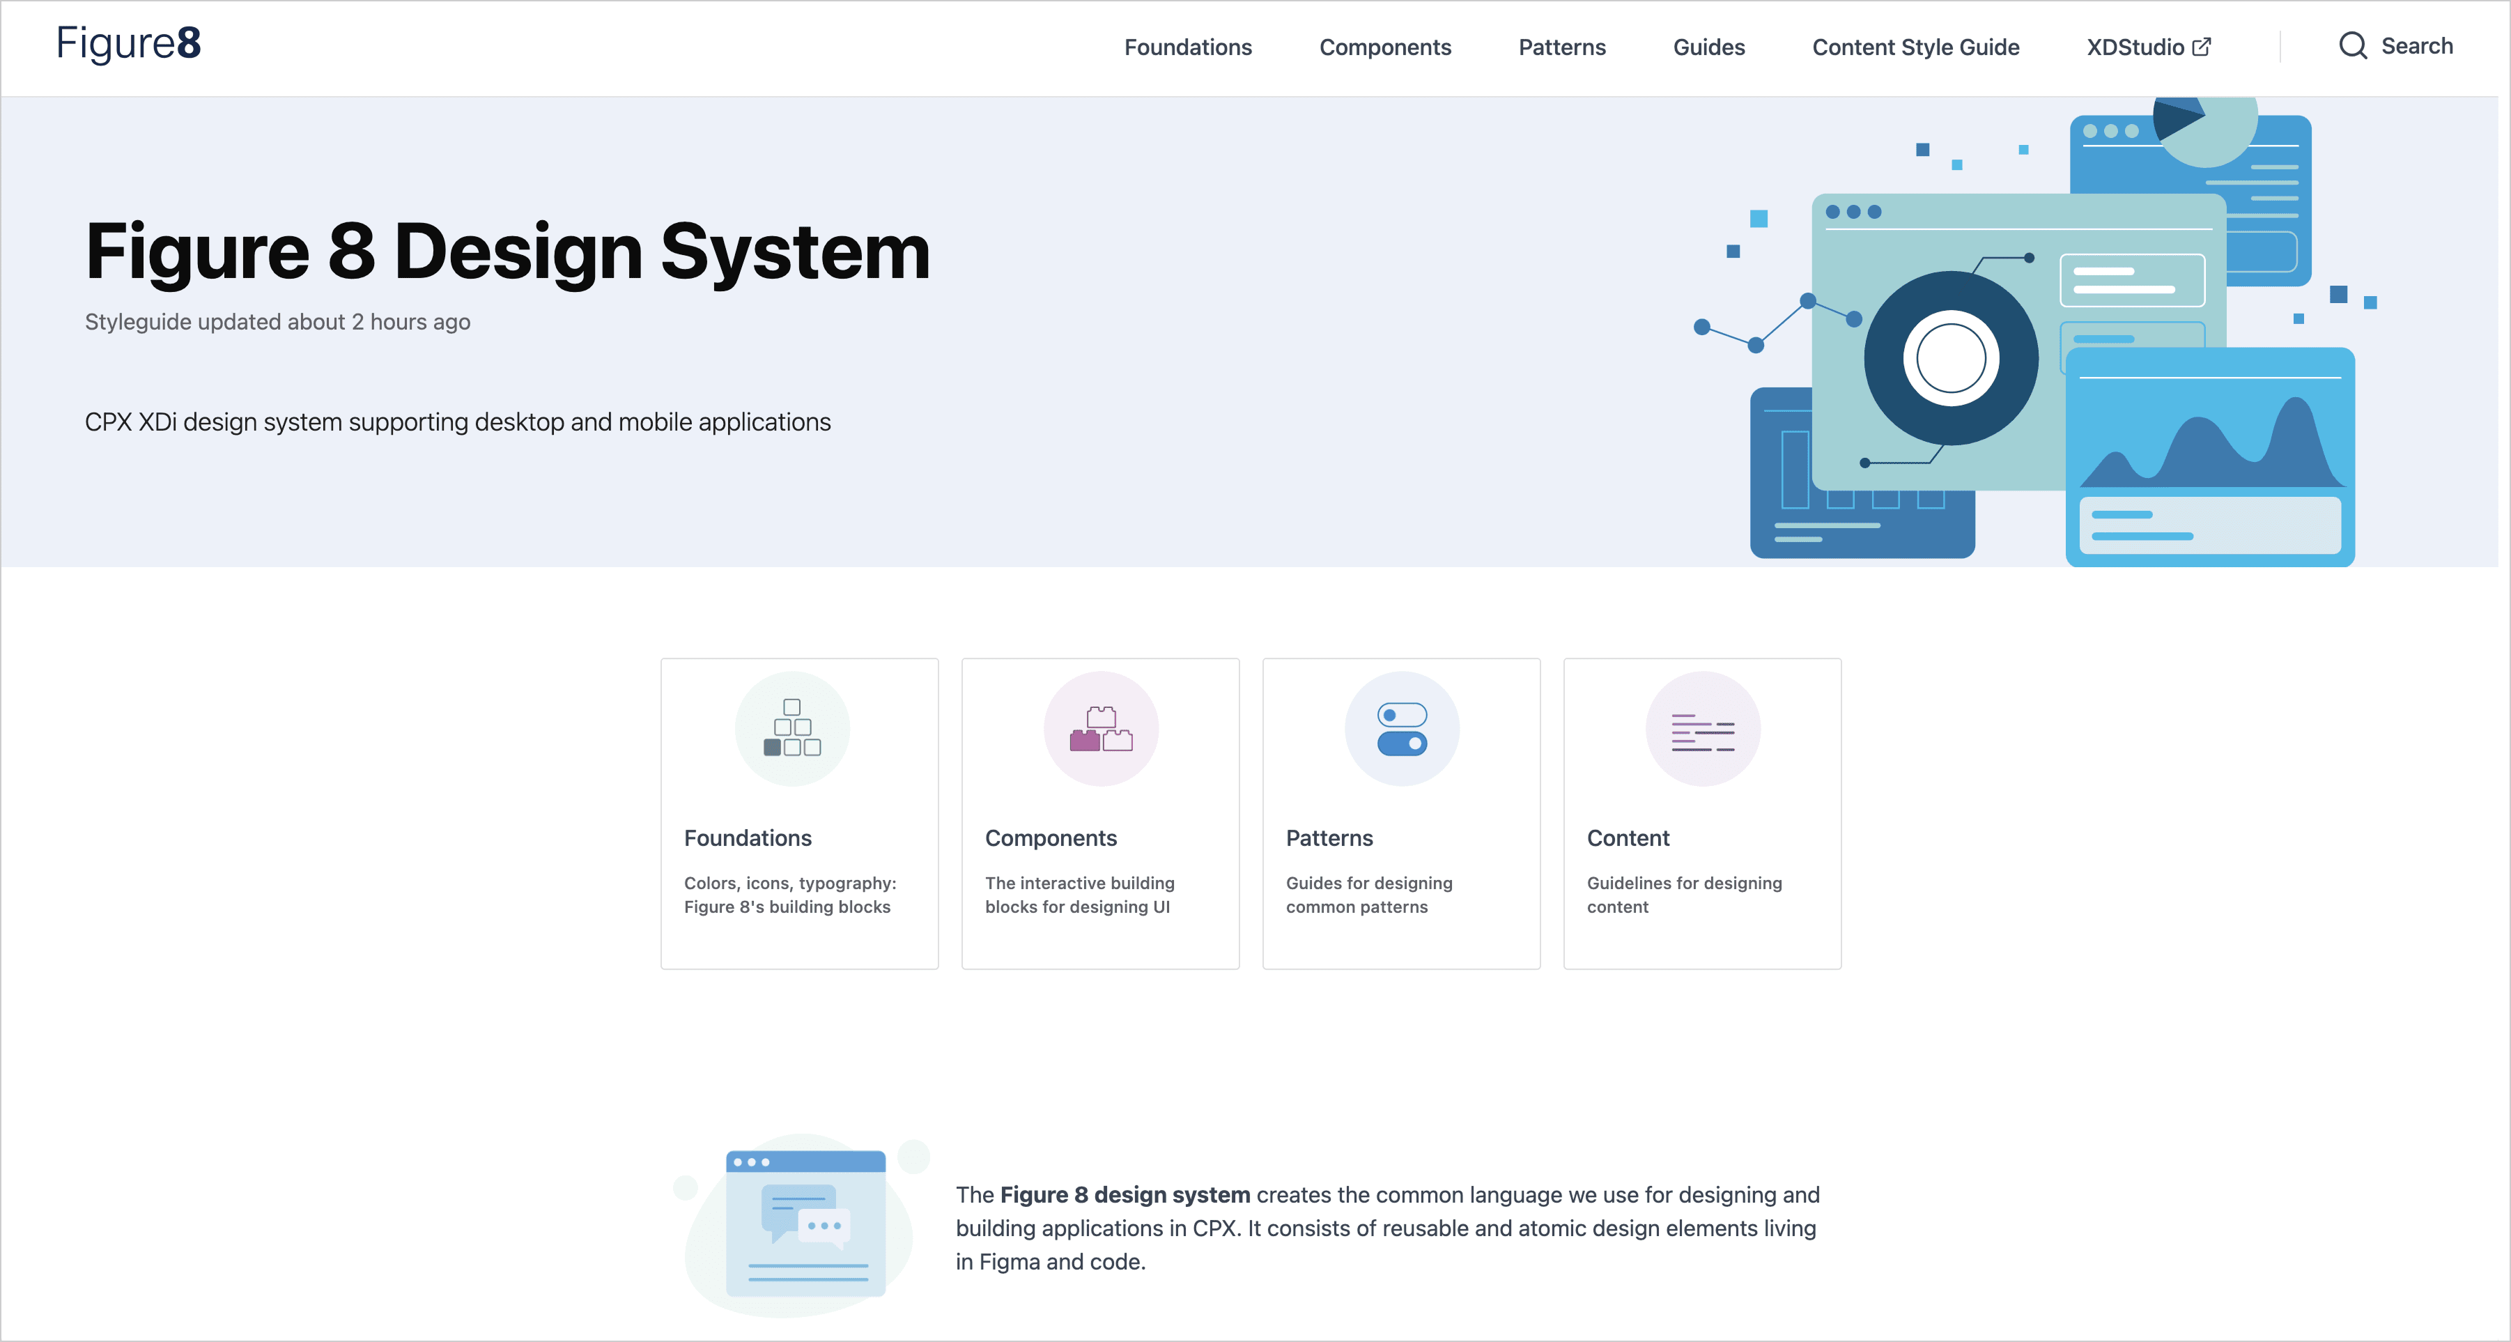Click the search magnifying glass icon
Viewport: 2511px width, 1342px height.
pos(2352,46)
